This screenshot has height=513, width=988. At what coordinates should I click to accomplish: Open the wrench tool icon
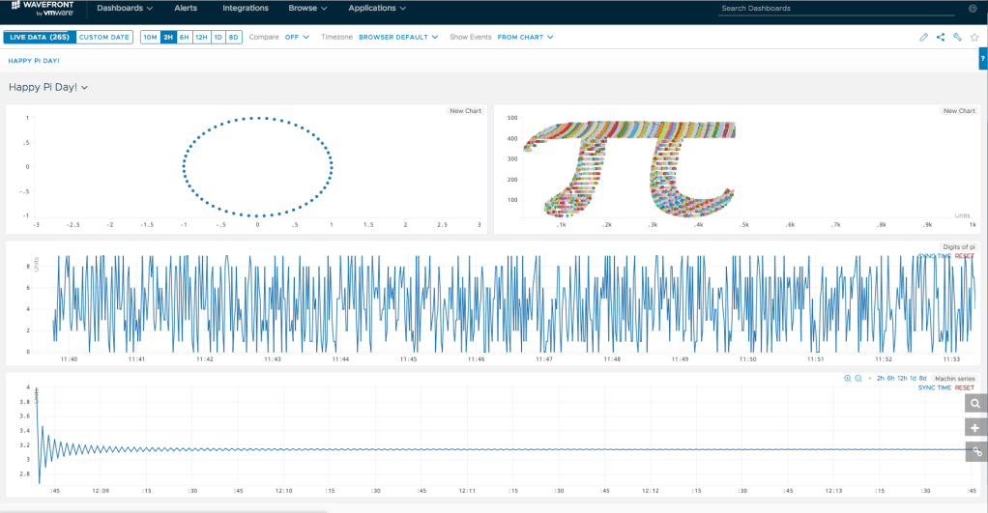click(x=957, y=37)
